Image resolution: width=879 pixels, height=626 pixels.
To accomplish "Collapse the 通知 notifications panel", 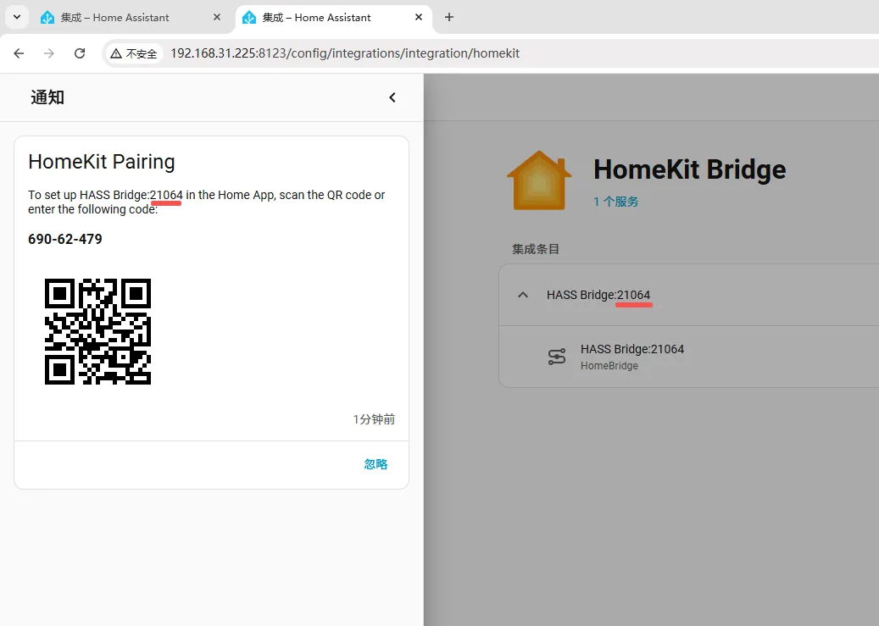I will (x=392, y=97).
